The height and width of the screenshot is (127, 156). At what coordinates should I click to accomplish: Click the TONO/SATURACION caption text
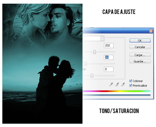coord(119,111)
